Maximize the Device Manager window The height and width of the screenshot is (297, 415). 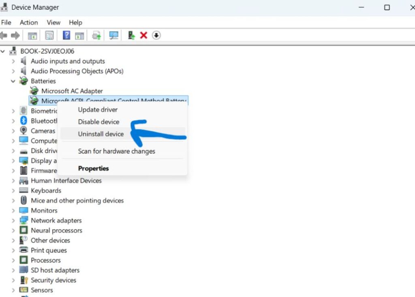(387, 7)
